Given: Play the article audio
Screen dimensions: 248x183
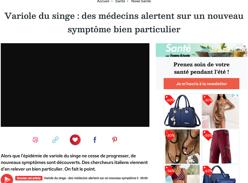Looking at the screenshot, I should click(7, 179).
